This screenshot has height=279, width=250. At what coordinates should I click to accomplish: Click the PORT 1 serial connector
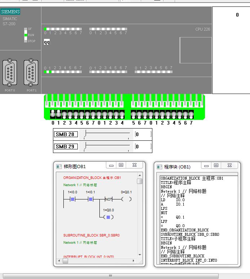point(31,72)
